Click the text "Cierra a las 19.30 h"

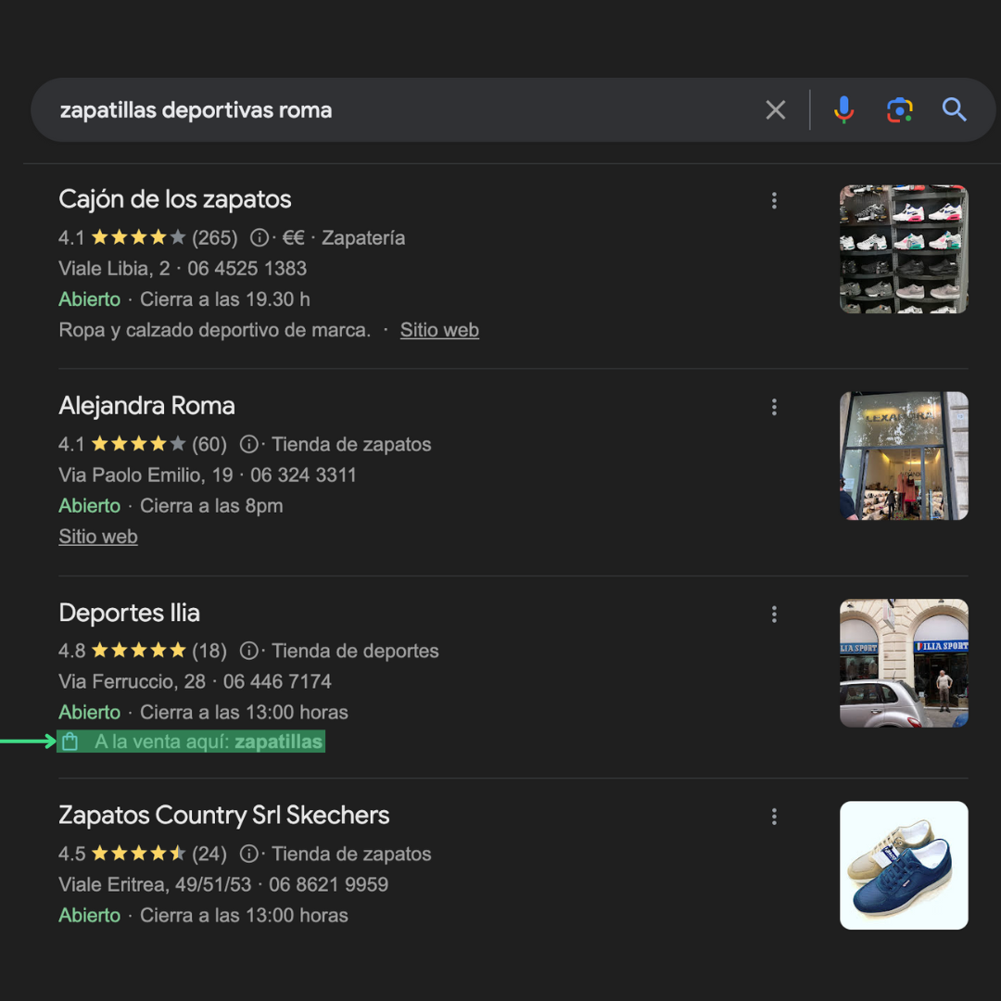click(224, 298)
